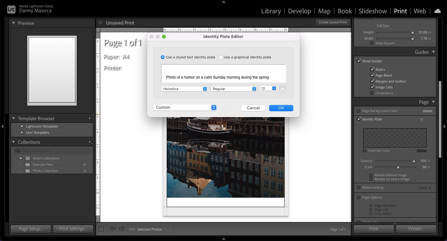This screenshot has width=447, height=241.
Task: Click the stop square icon in toolbar
Action: pos(101,229)
